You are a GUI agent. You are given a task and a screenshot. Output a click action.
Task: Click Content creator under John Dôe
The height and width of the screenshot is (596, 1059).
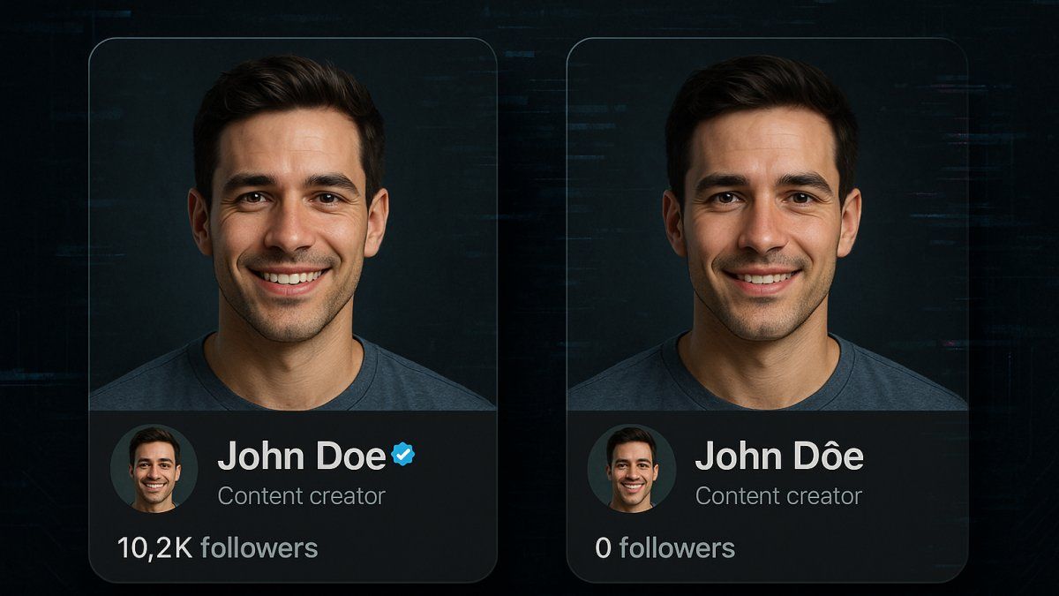(779, 496)
